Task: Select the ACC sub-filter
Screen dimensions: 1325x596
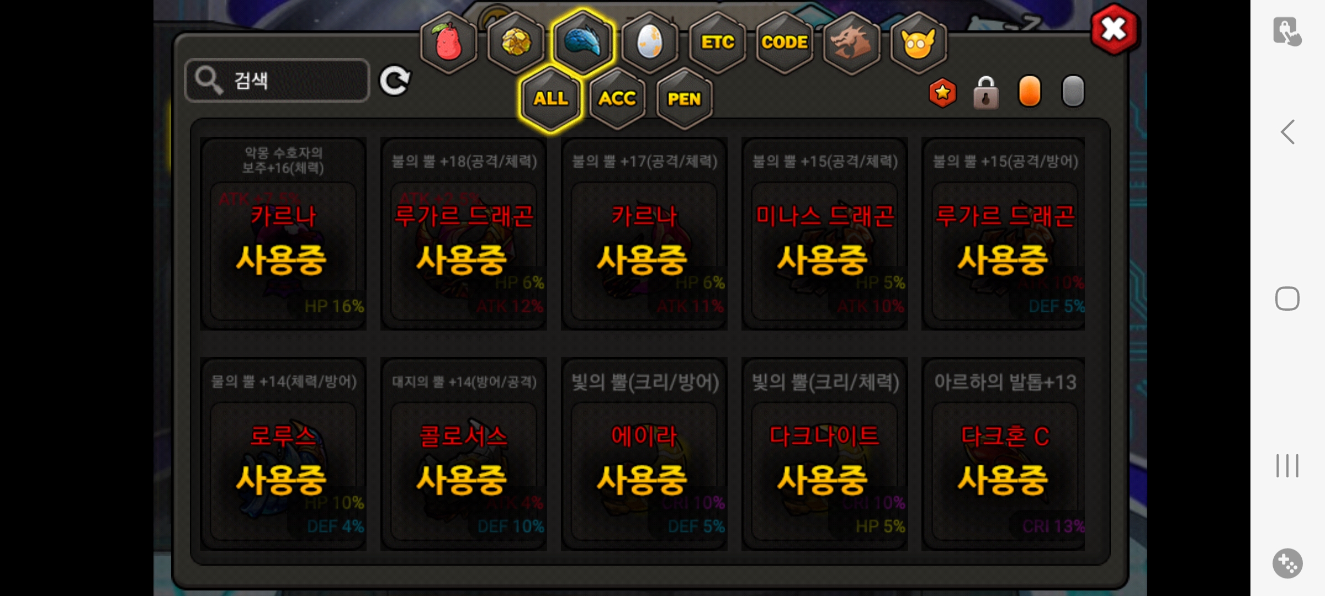Action: coord(617,99)
